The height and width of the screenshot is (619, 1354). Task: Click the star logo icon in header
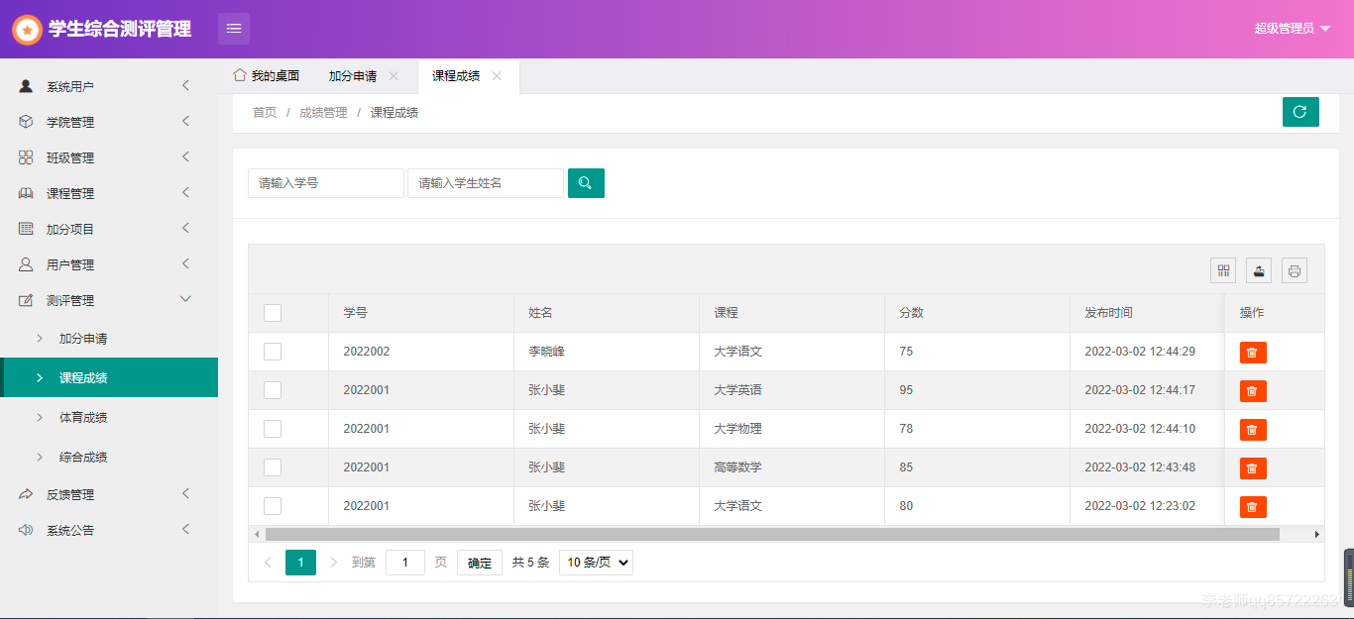point(27,30)
